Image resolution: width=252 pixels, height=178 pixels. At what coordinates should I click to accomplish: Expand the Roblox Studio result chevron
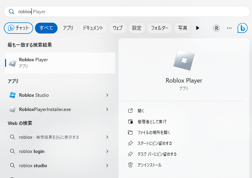107,95
